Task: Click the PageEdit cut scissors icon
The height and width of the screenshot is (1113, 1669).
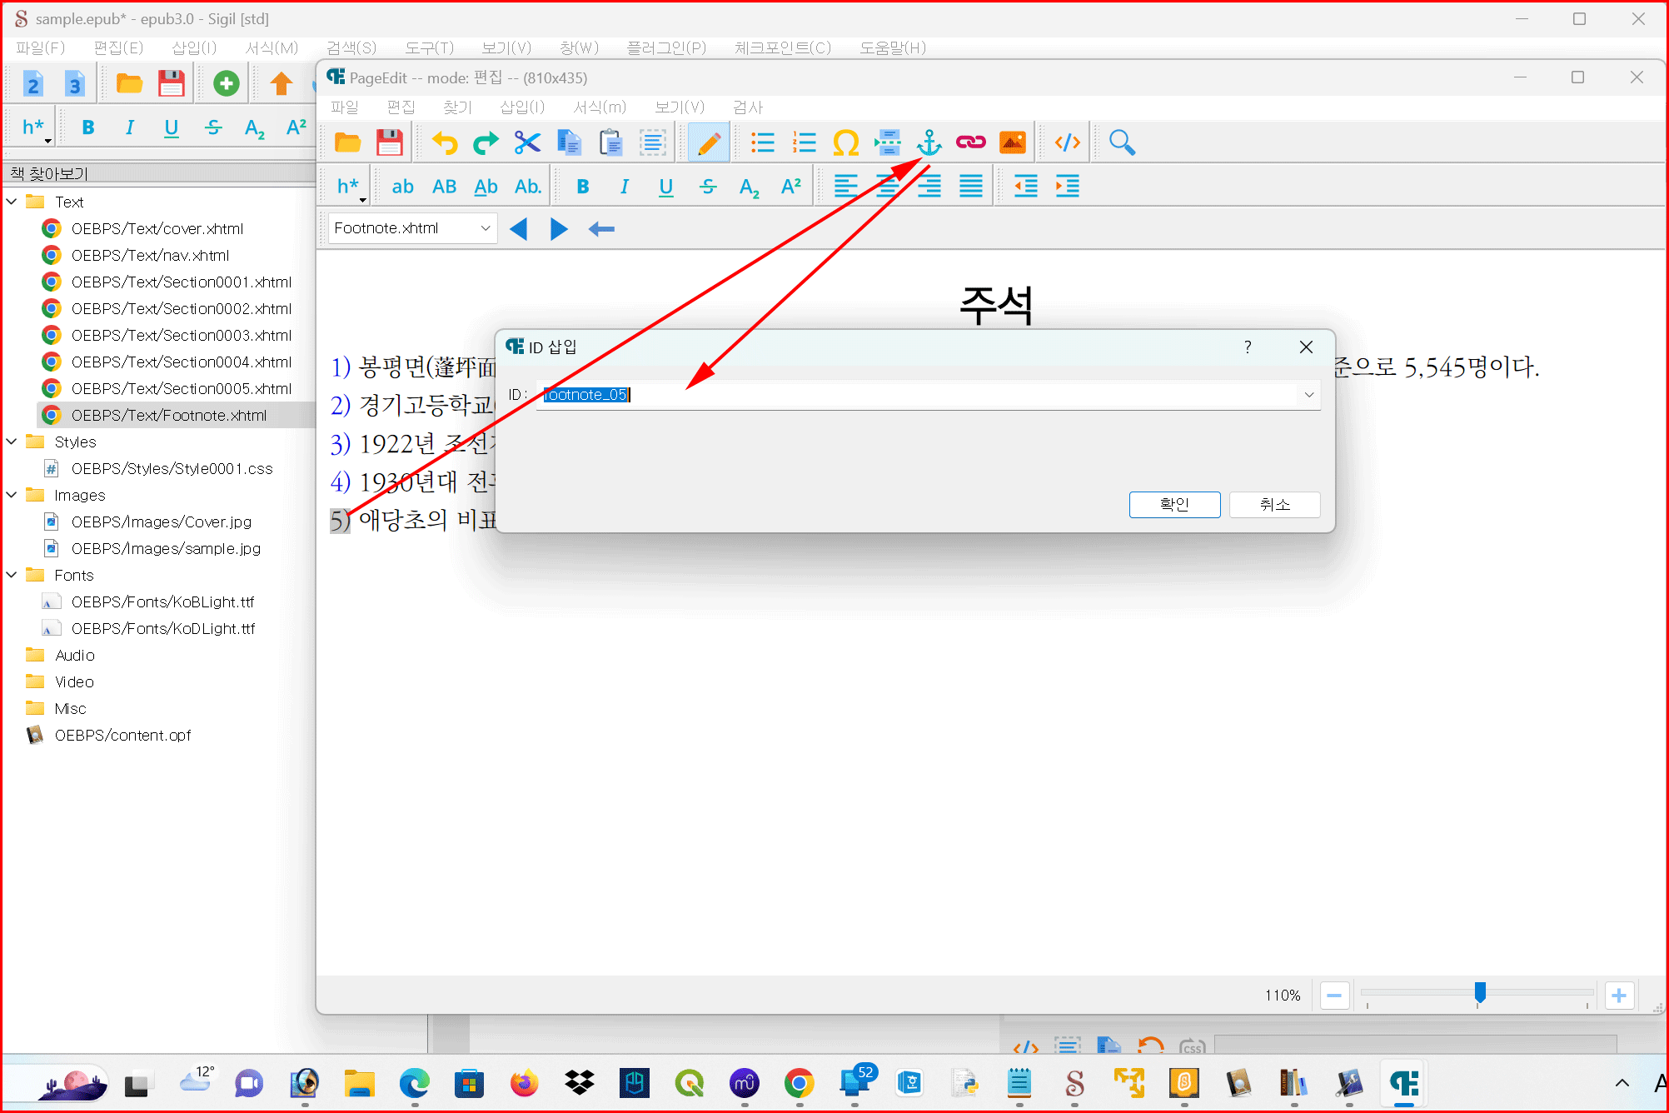Action: pos(527,142)
